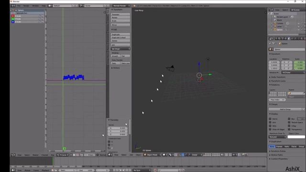Open the XYZ Euler rotation mode dropdown

293,73
